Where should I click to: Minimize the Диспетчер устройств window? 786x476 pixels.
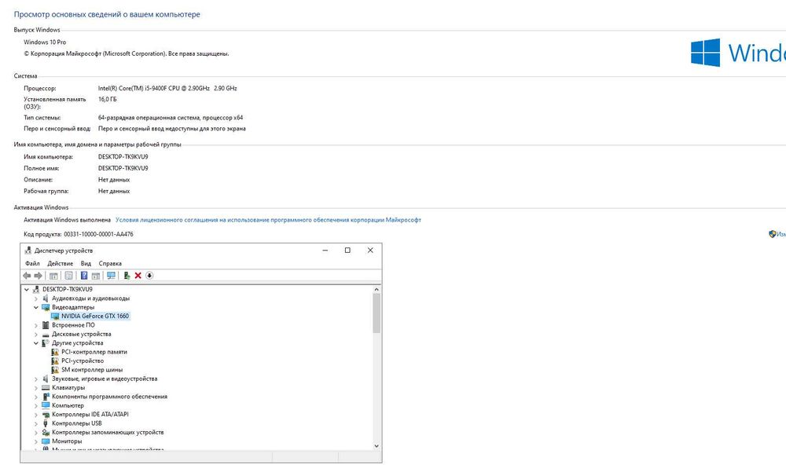[x=325, y=251]
